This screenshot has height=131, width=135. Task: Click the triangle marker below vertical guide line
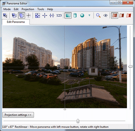[x=65, y=109]
